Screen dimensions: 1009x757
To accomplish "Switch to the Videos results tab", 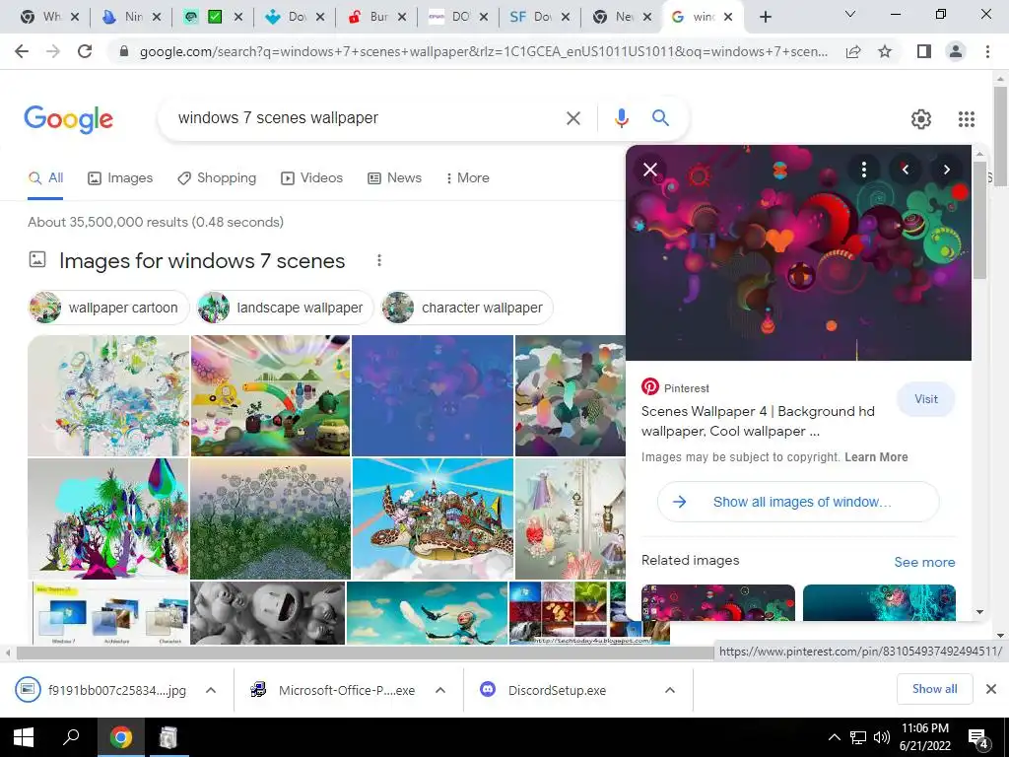I will click(312, 178).
